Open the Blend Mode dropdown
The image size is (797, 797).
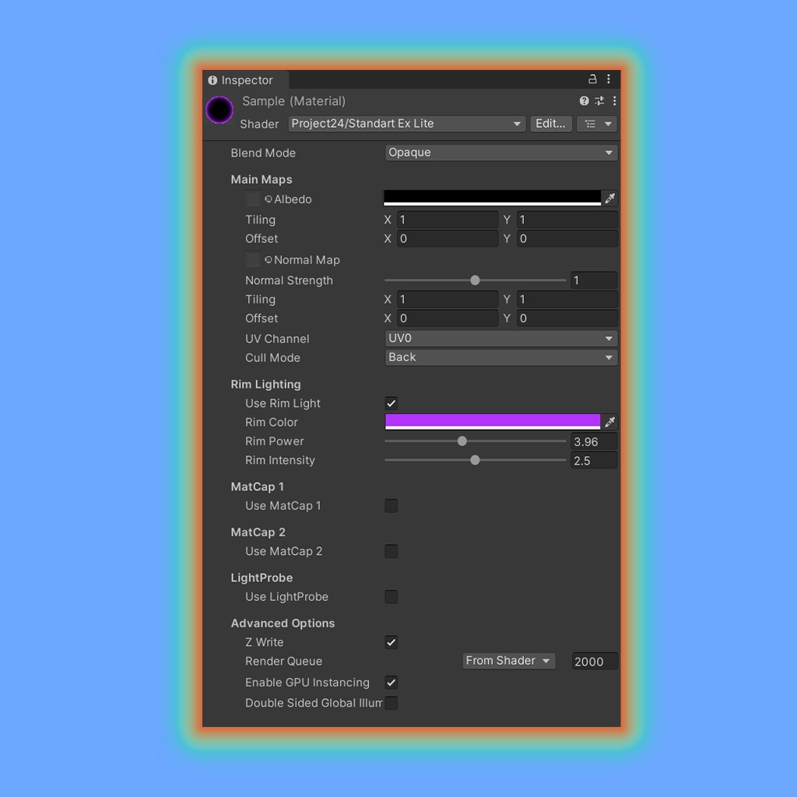(501, 153)
